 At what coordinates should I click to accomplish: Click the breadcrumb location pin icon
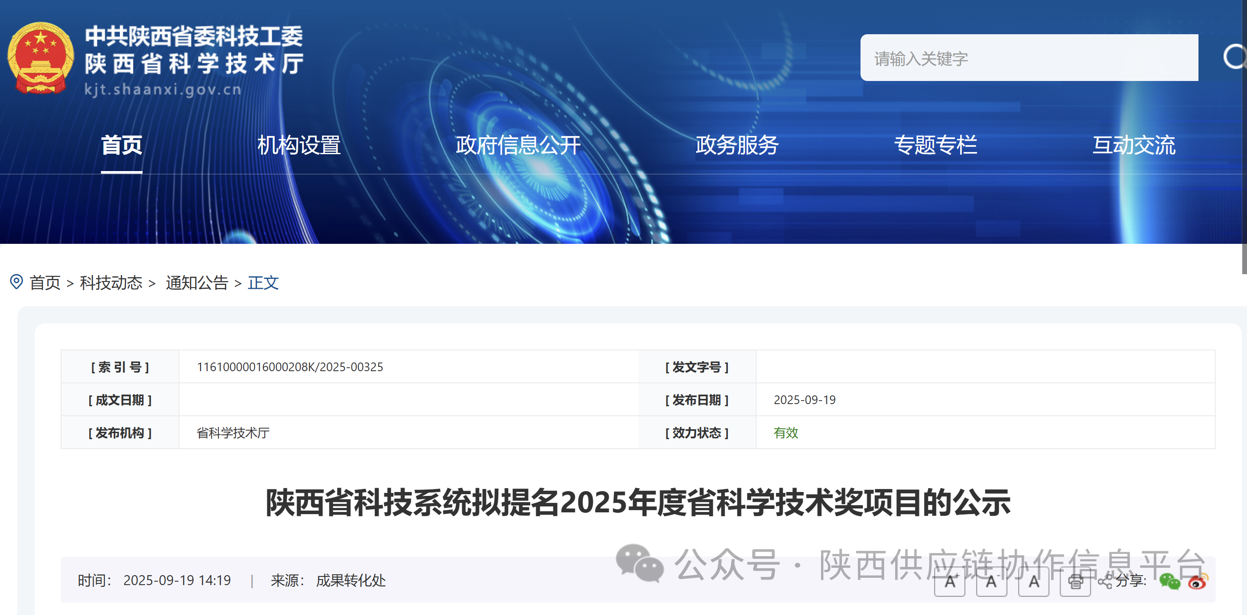point(16,282)
